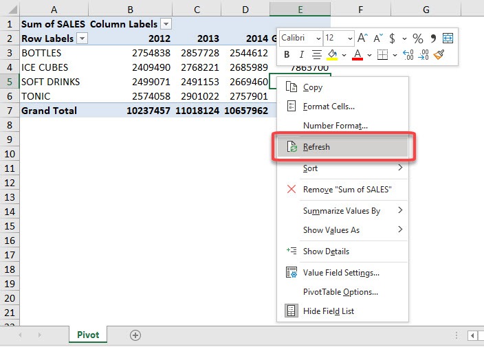Click Refresh in context menu
Screen dimensions: 484x347
click(342, 147)
